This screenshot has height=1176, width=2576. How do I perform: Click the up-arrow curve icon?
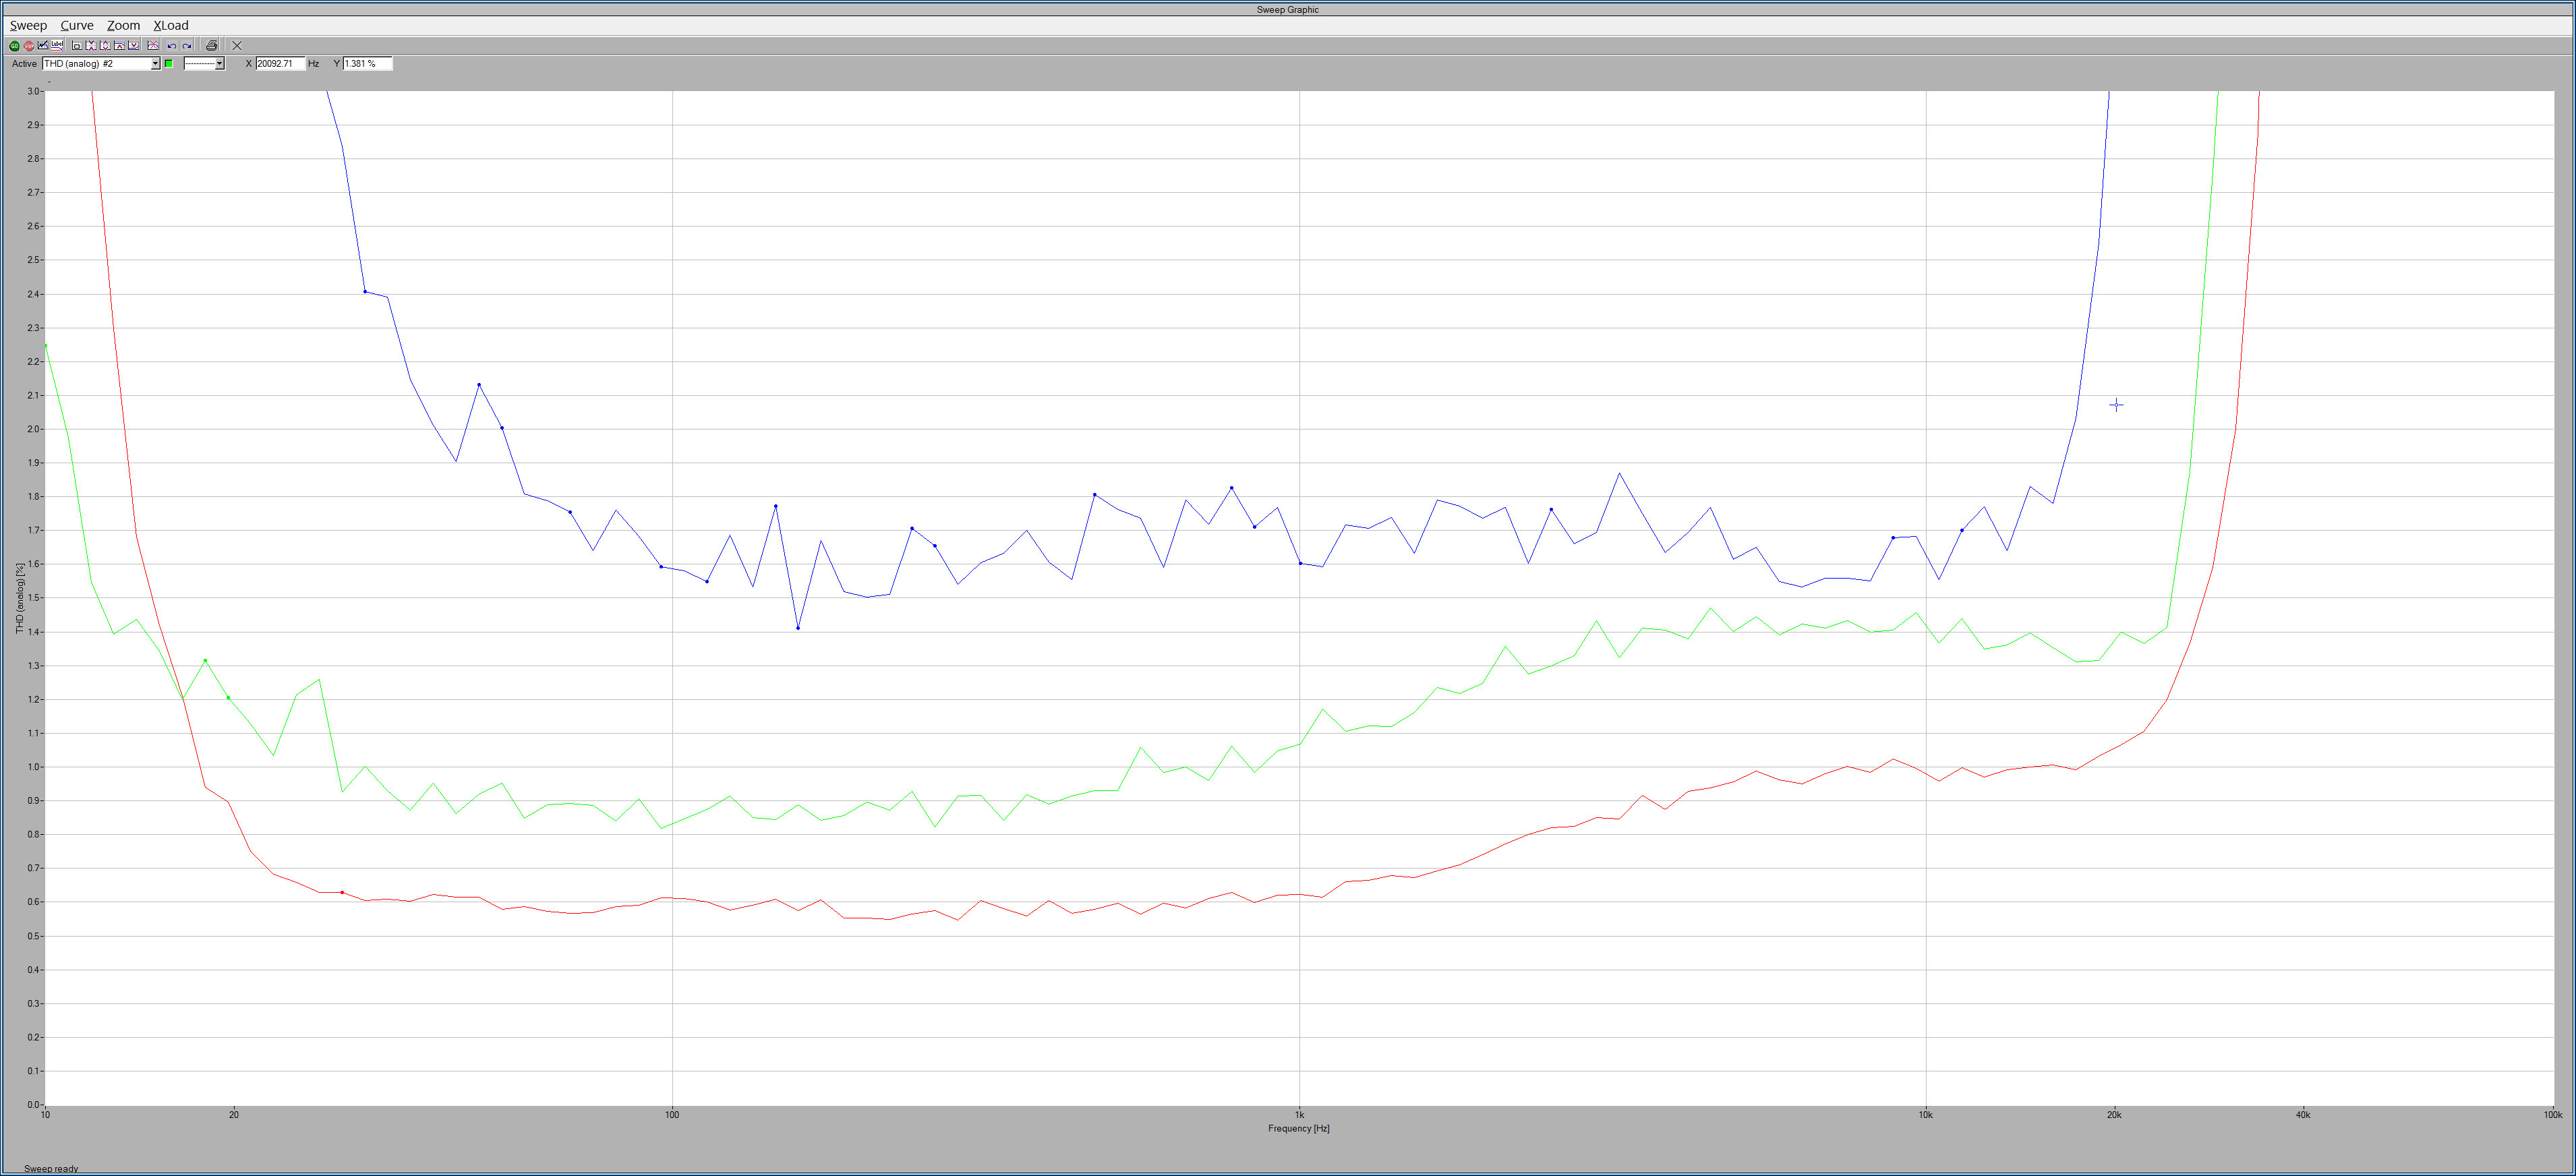119,46
